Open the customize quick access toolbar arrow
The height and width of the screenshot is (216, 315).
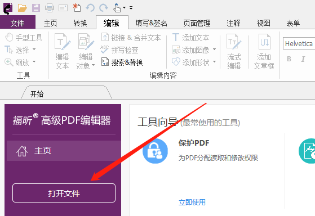[x=131, y=8]
